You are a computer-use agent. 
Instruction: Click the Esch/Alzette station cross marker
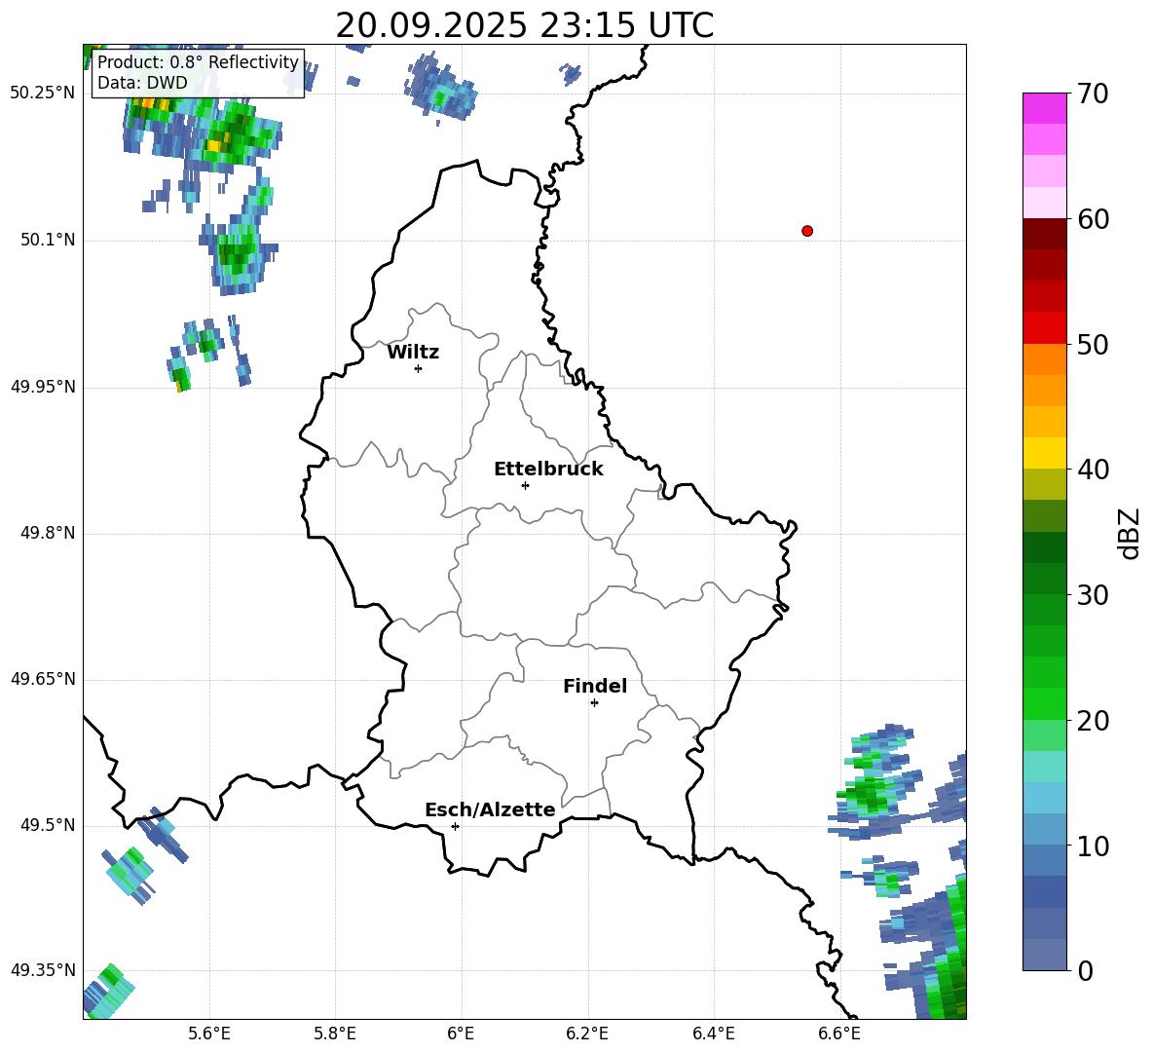[455, 826]
